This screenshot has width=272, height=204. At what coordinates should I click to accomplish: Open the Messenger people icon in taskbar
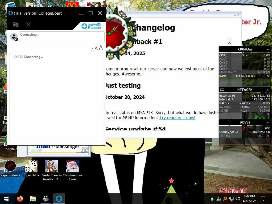click(46, 199)
